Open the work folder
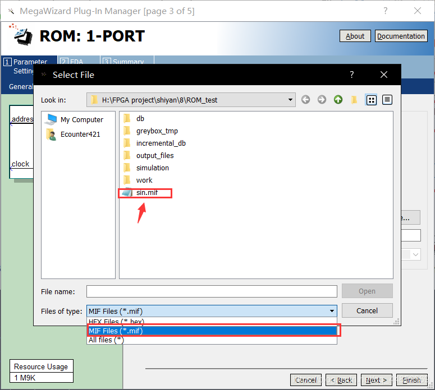Image resolution: width=435 pixels, height=390 pixels. point(138,180)
